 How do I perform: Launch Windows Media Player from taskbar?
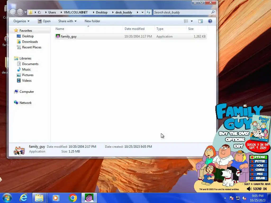coord(56,198)
